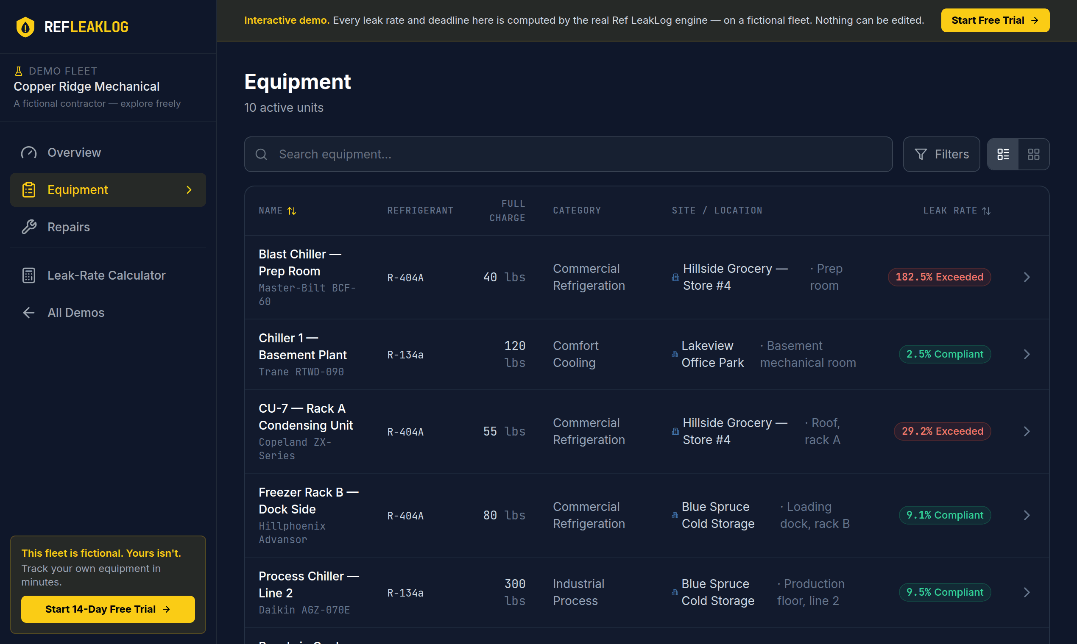This screenshot has height=644, width=1077.
Task: Click 120 lbs charge value
Action: tap(515, 354)
